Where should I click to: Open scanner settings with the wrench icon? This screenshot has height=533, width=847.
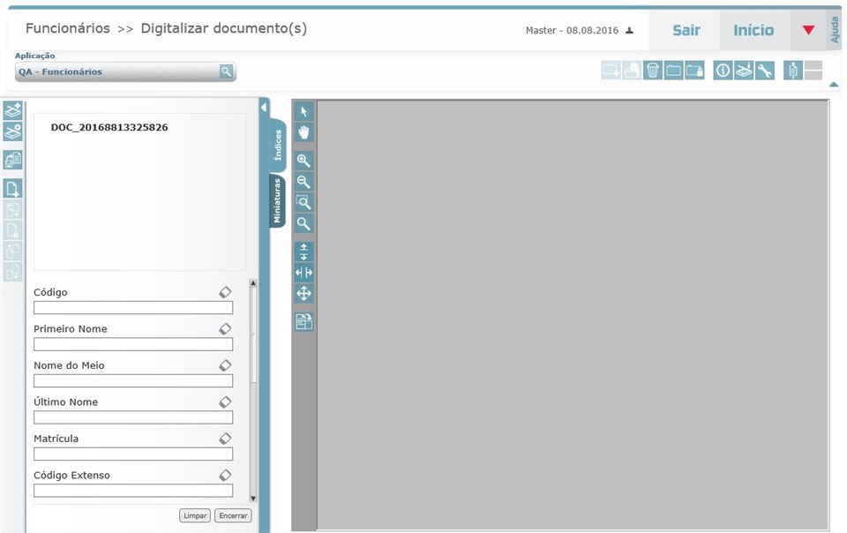point(765,70)
